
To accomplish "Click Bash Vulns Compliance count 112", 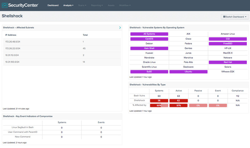I will 237,96.
